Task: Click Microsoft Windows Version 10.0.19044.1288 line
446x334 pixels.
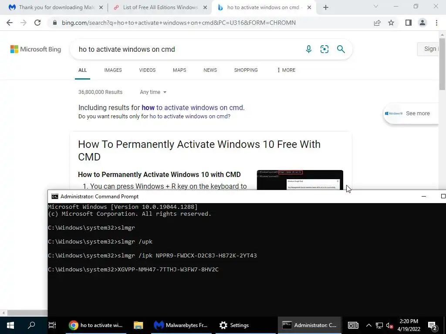Action: pyautogui.click(x=122, y=207)
